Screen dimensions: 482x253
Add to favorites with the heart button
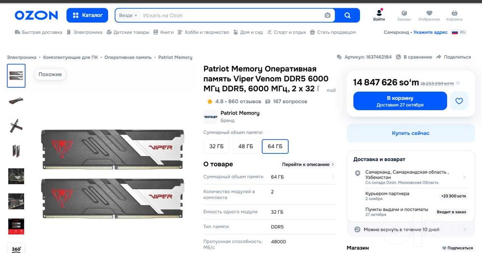[459, 101]
